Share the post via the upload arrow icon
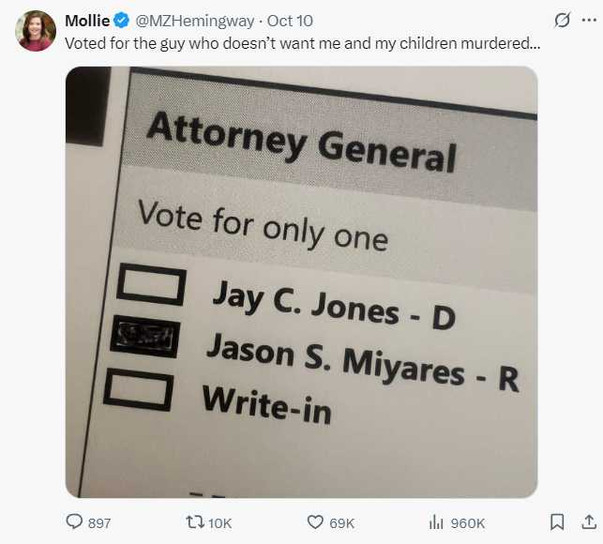The height and width of the screenshot is (544, 603). (588, 521)
